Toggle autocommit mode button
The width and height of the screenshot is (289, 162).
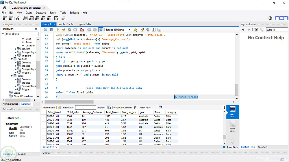click(x=101, y=30)
